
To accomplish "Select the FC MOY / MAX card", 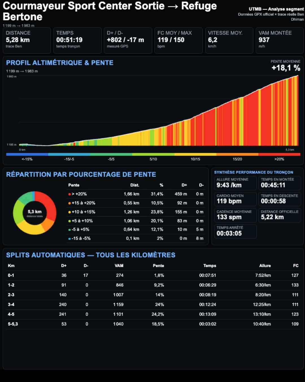I will pyautogui.click(x=178, y=40).
